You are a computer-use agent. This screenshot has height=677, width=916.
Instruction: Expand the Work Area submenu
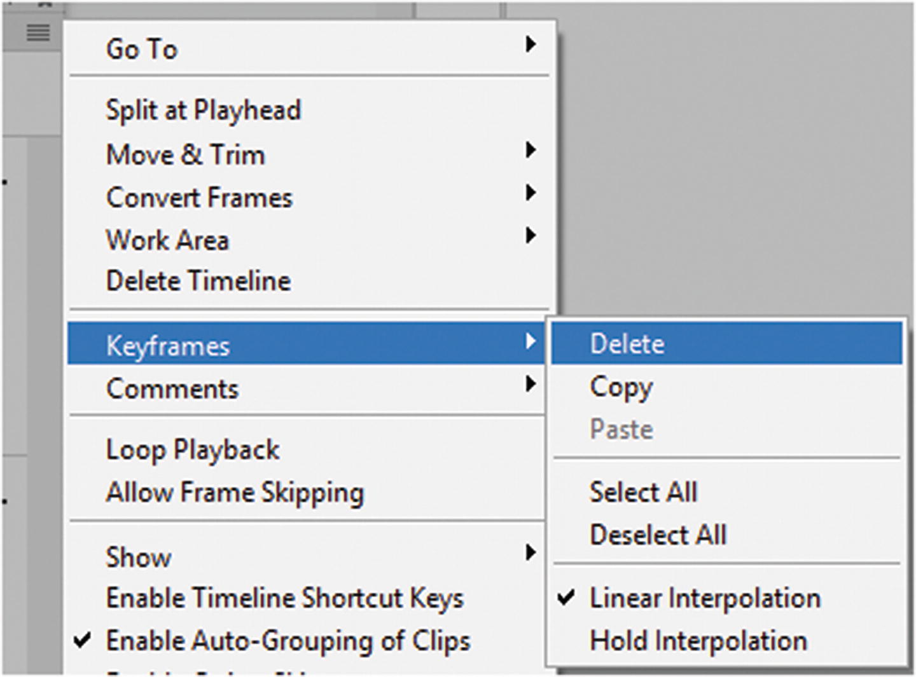click(167, 240)
